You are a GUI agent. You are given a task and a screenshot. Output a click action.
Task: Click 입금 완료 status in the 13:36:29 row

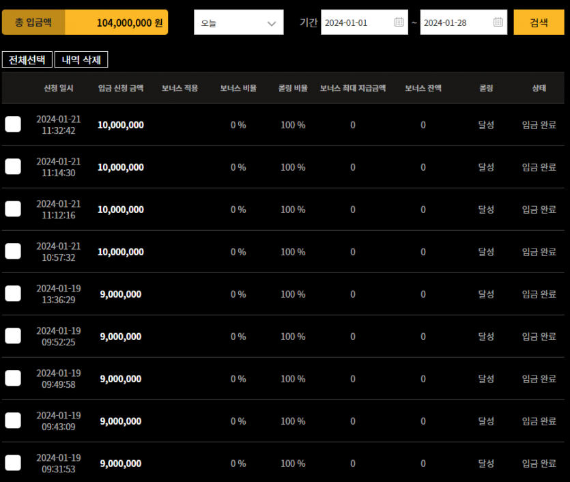(x=539, y=294)
